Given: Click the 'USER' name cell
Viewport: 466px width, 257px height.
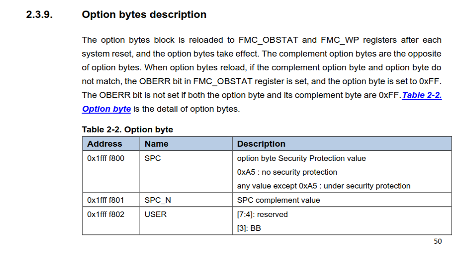Looking at the screenshot, I should coord(155,214).
